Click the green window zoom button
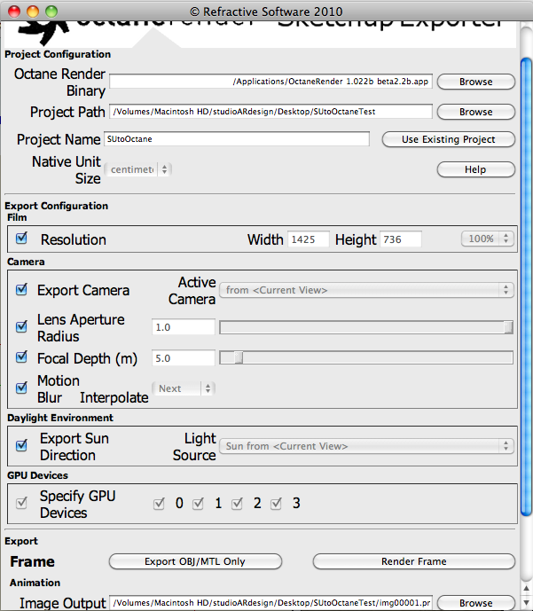 [51, 12]
